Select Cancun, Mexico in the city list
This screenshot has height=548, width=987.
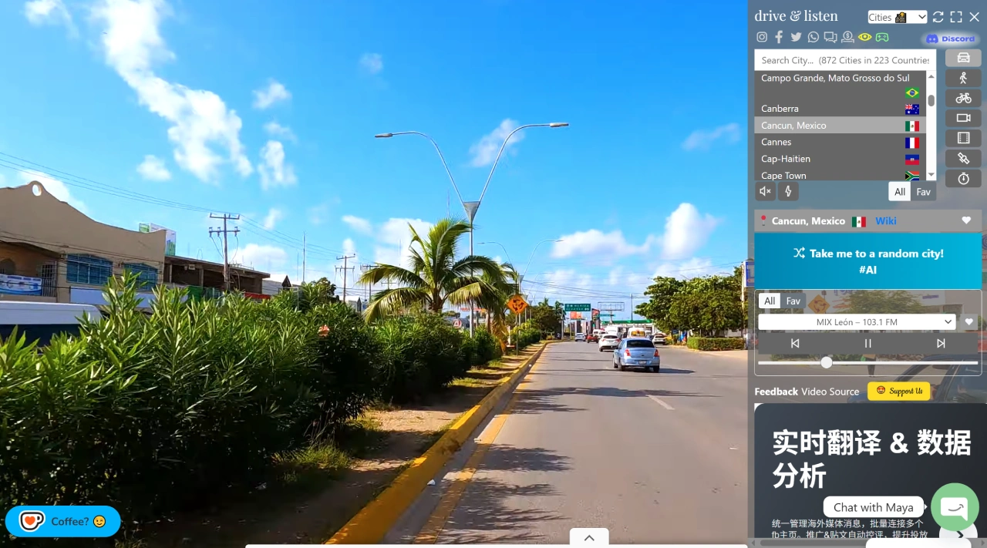coord(840,126)
